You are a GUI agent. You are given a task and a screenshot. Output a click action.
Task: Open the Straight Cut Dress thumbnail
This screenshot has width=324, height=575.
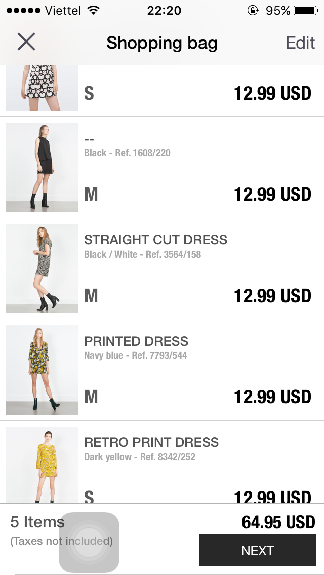click(x=42, y=269)
